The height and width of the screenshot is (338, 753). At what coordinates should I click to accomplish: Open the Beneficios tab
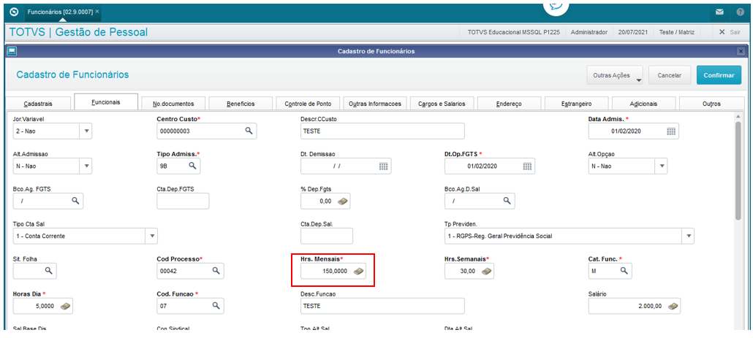point(241,104)
